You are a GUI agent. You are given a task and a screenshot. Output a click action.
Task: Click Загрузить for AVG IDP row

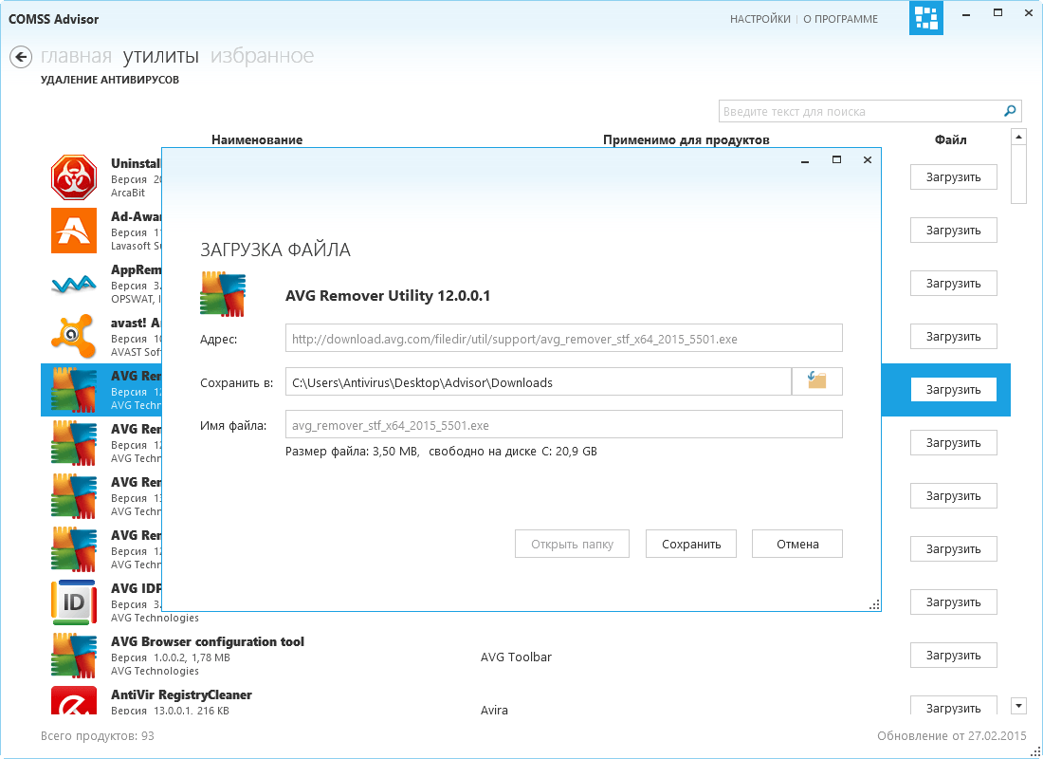coord(954,602)
